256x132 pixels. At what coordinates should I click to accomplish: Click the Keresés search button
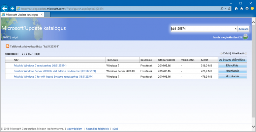click(x=243, y=29)
